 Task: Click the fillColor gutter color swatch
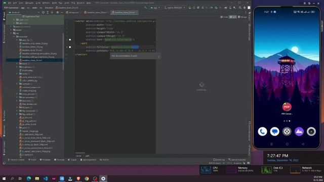pyautogui.click(x=70, y=47)
